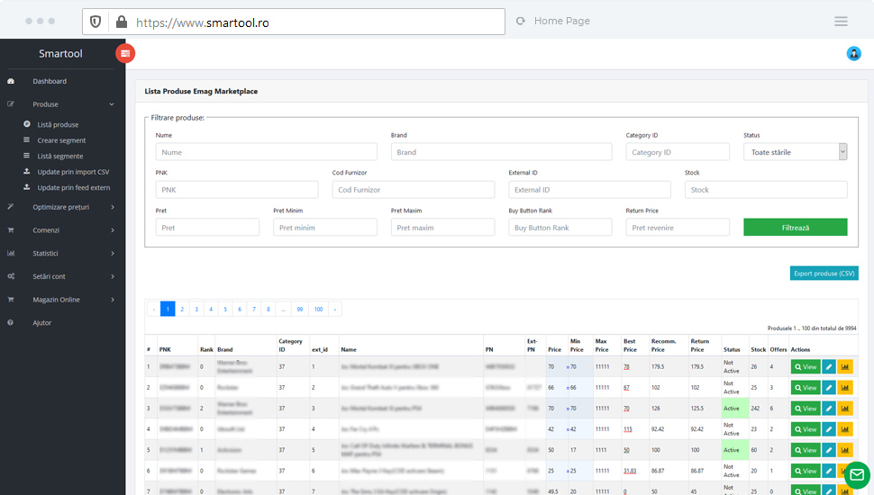The image size is (874, 495).
Task: Open the user avatar profile icon
Action: [x=853, y=54]
